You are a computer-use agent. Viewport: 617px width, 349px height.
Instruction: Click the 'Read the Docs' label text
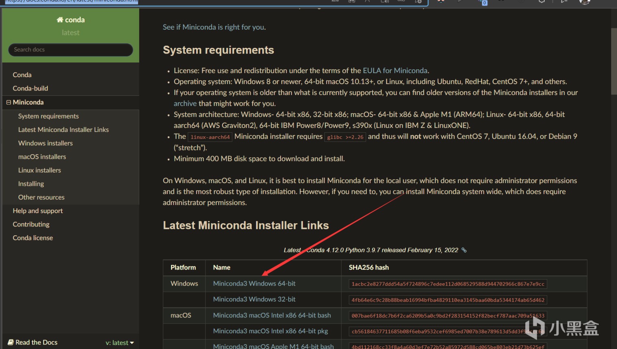coord(37,343)
